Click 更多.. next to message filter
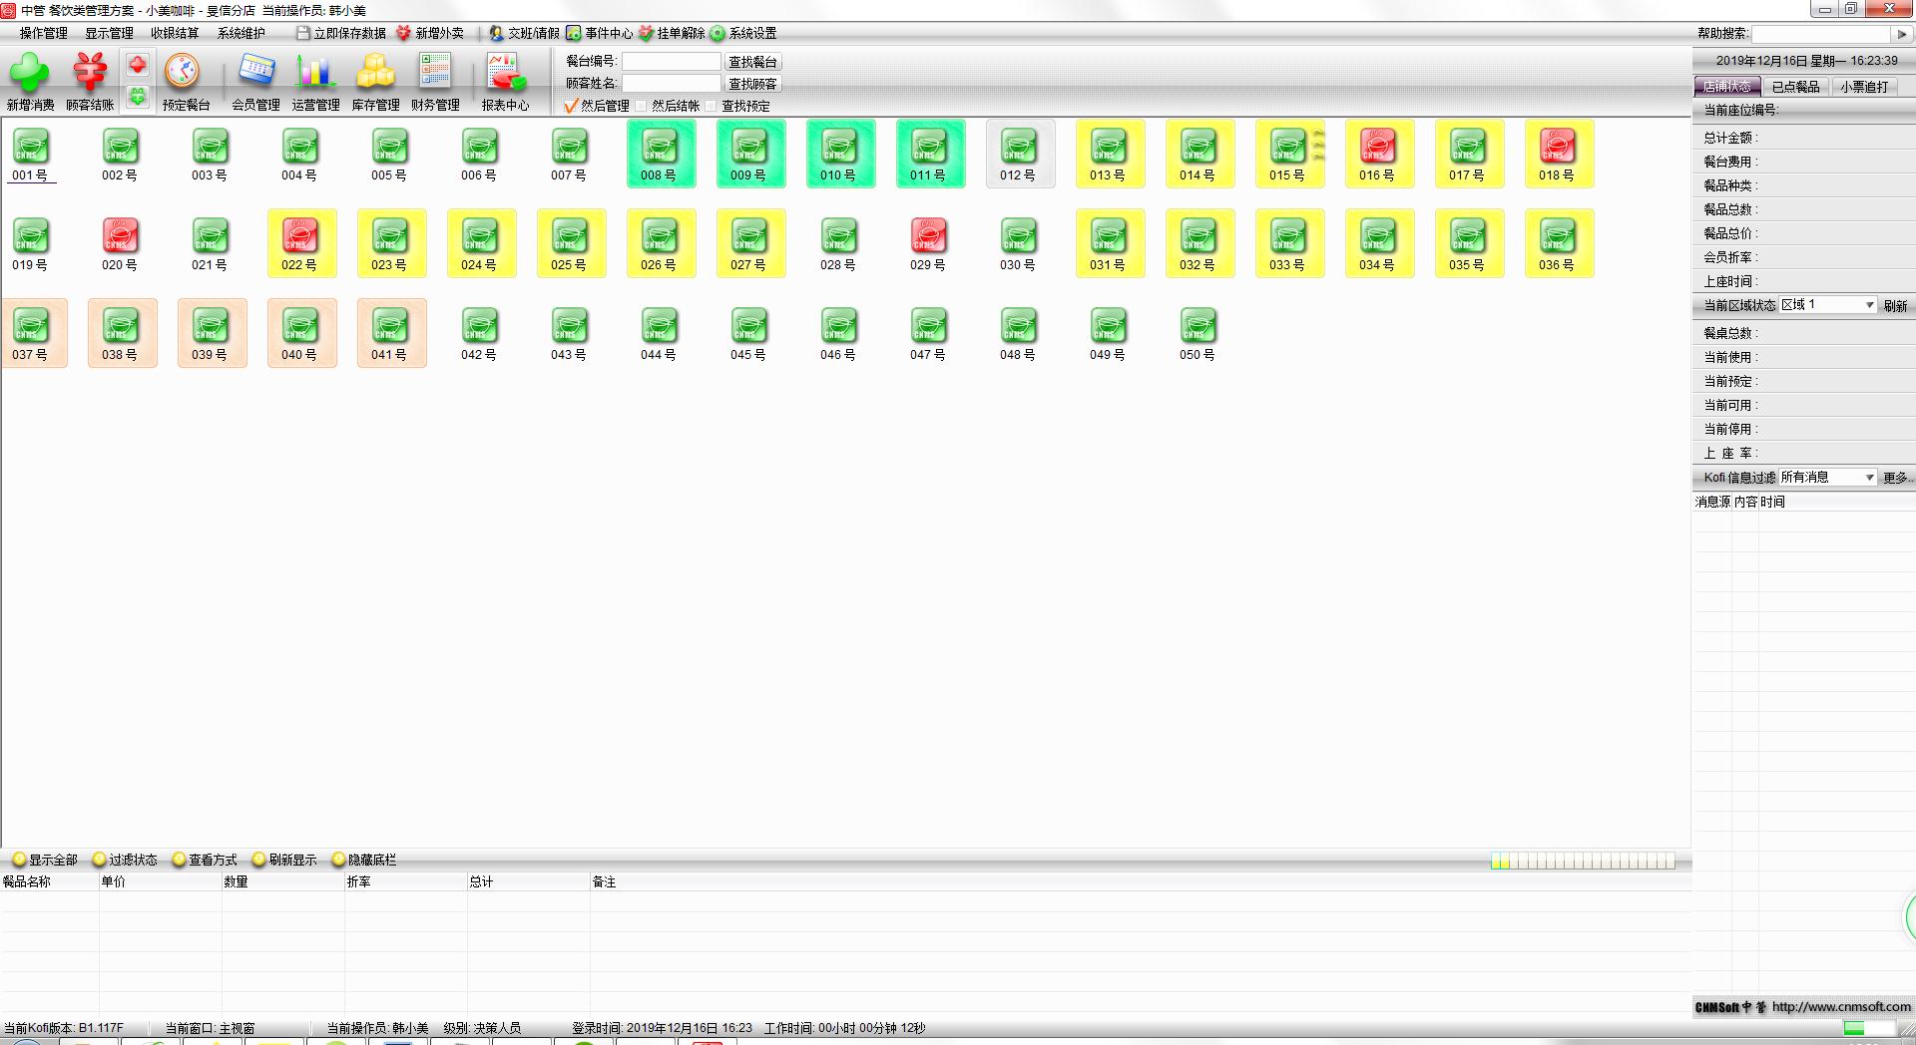1916x1045 pixels. [x=1896, y=479]
